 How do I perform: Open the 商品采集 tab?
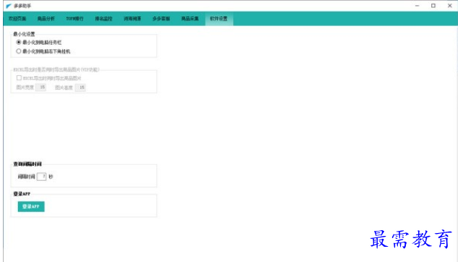[x=190, y=19]
